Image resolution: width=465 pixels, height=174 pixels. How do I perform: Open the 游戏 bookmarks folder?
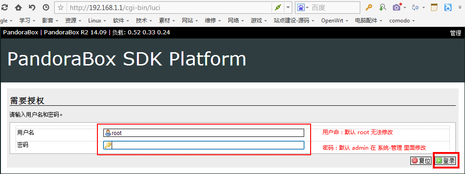click(x=259, y=21)
